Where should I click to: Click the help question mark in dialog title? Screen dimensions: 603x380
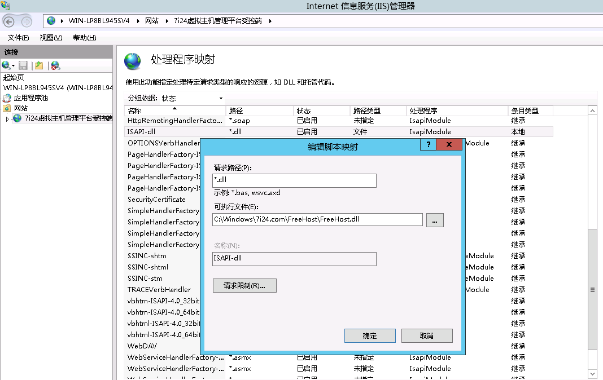pos(428,145)
